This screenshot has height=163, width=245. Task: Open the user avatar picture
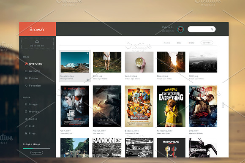pos(180,29)
